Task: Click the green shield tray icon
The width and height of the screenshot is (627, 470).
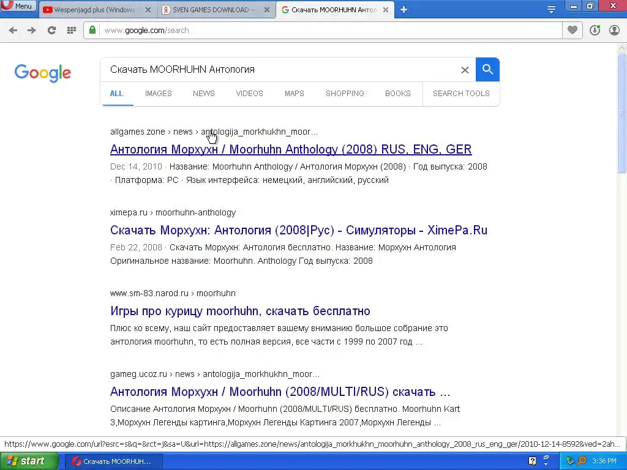Action: (x=570, y=461)
